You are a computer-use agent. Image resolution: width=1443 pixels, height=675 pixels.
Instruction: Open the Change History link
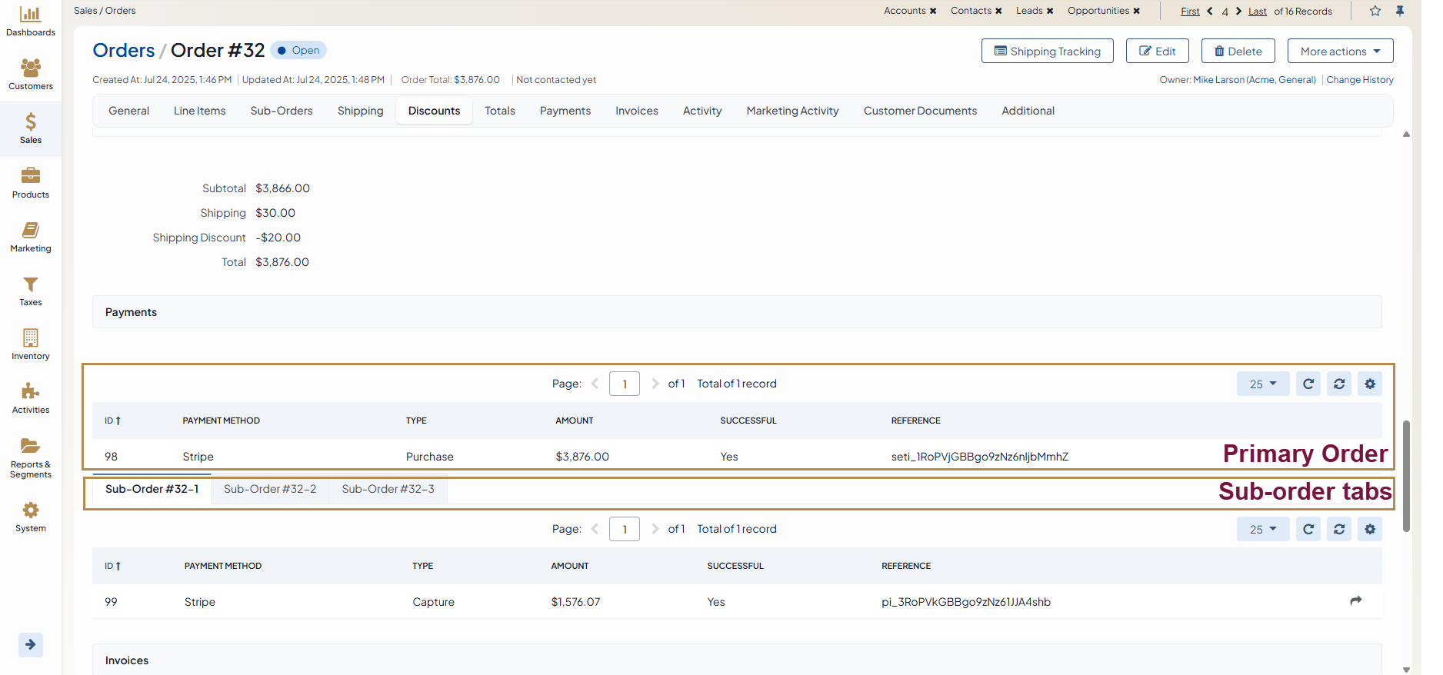[x=1359, y=80]
